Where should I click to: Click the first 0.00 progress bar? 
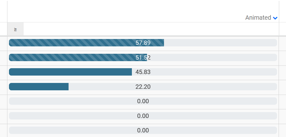[143, 101]
